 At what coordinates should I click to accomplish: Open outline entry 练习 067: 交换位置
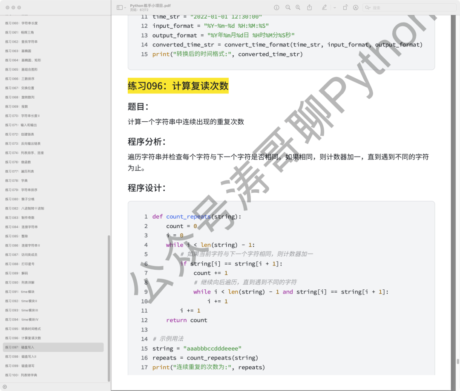click(20, 88)
